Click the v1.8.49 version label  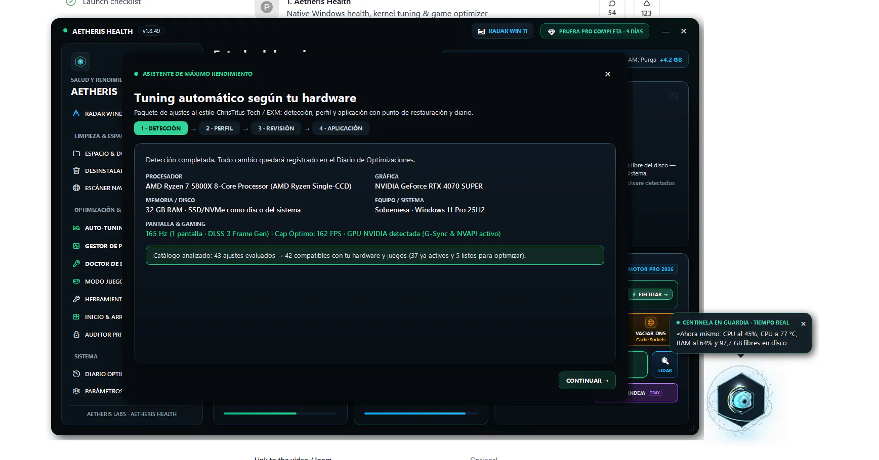click(151, 31)
